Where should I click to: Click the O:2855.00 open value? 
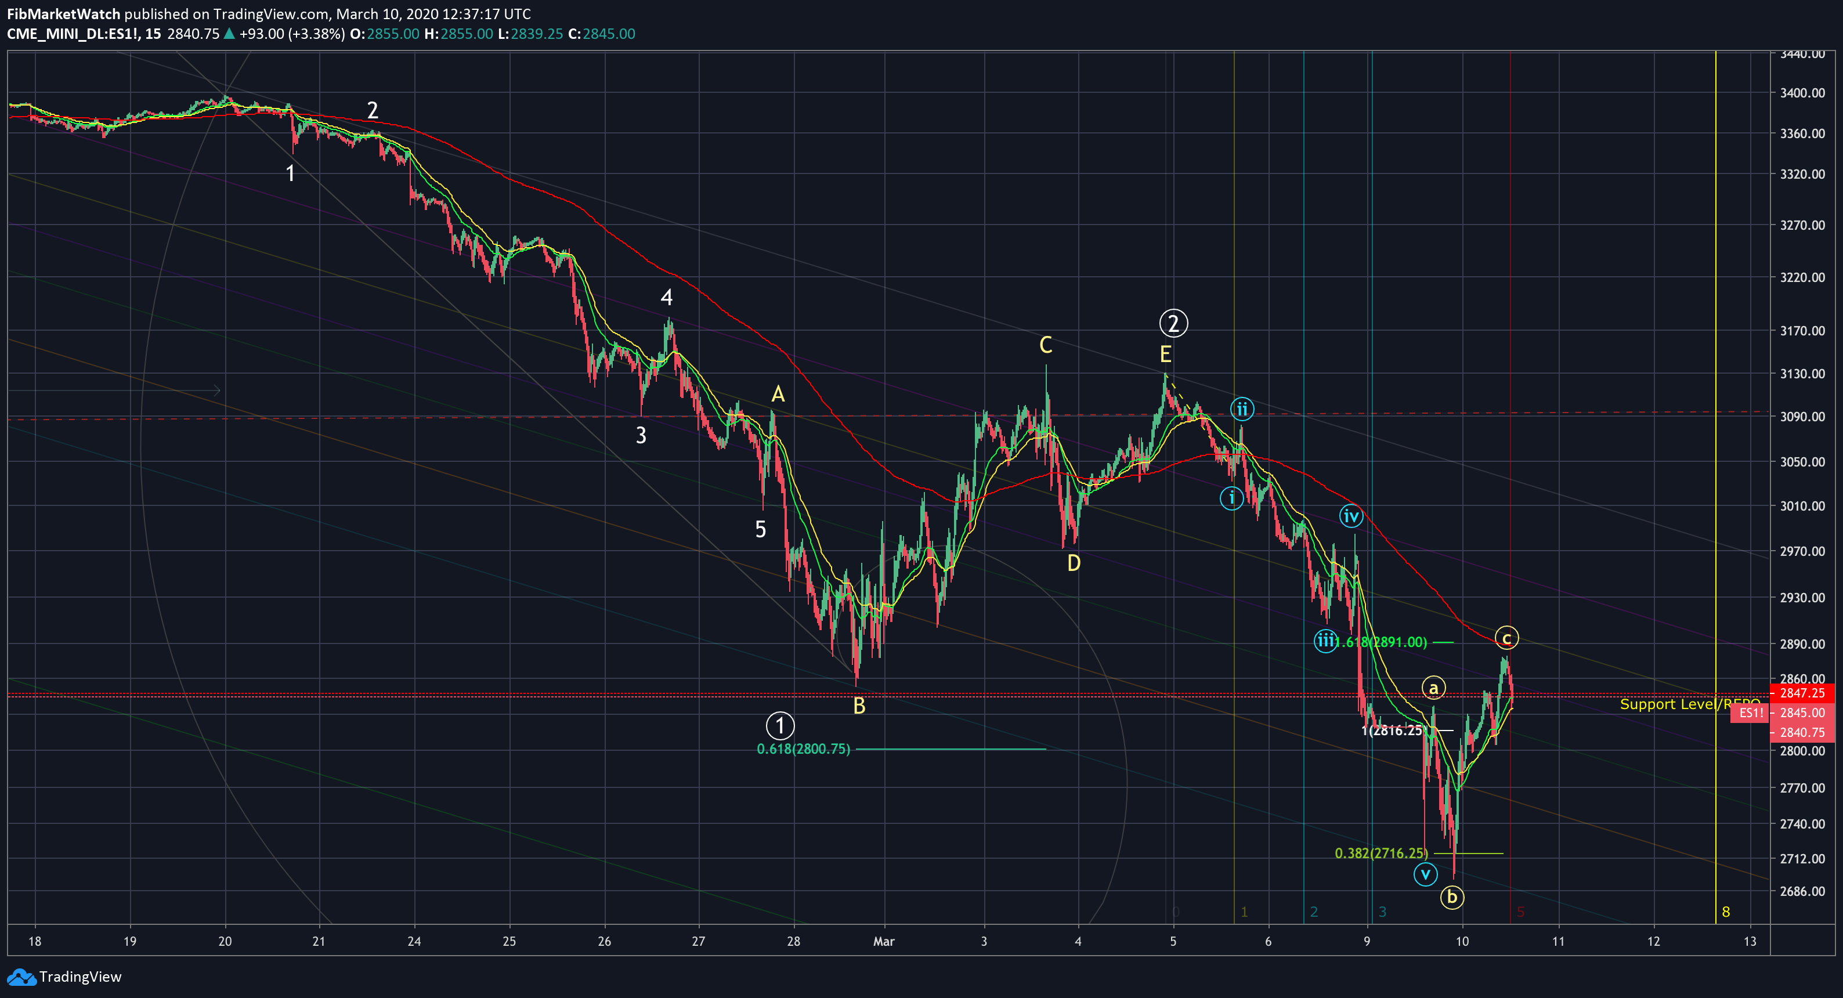click(384, 34)
